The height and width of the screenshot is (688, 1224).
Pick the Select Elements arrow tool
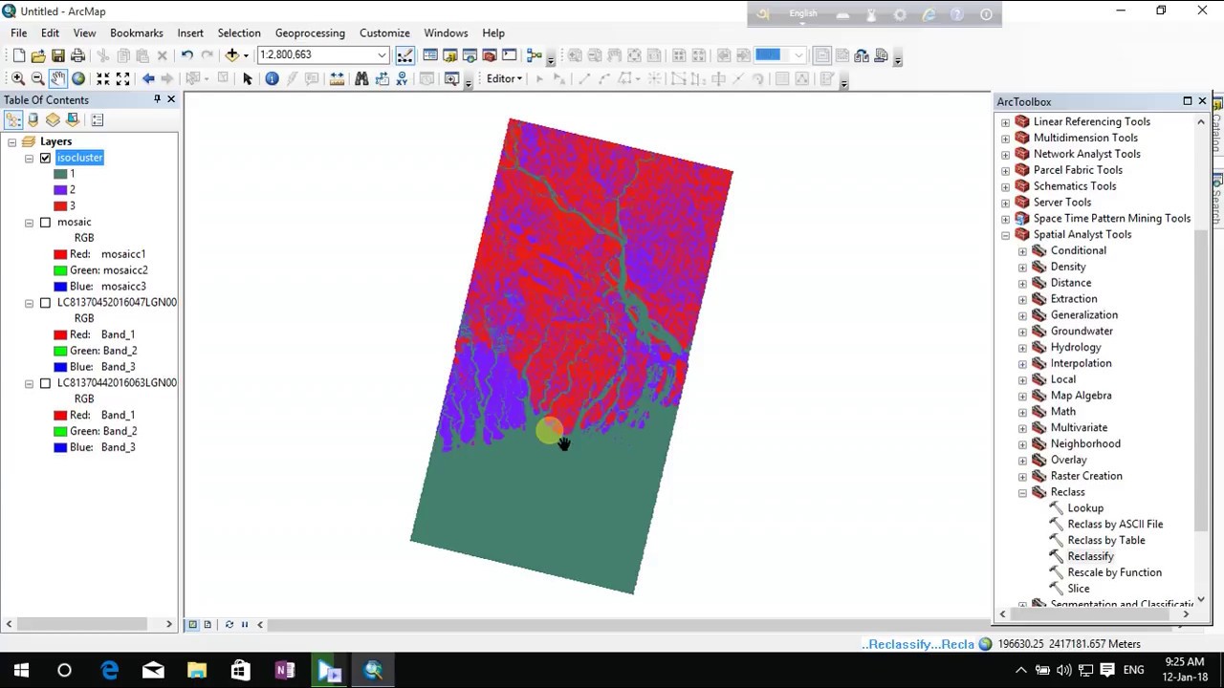pos(248,78)
